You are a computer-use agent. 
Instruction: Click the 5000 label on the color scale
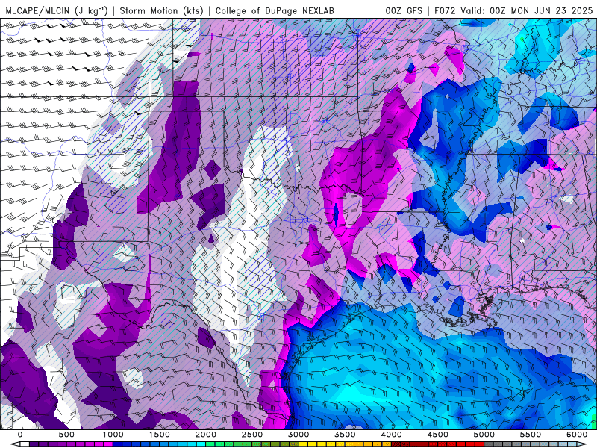tap(484, 435)
